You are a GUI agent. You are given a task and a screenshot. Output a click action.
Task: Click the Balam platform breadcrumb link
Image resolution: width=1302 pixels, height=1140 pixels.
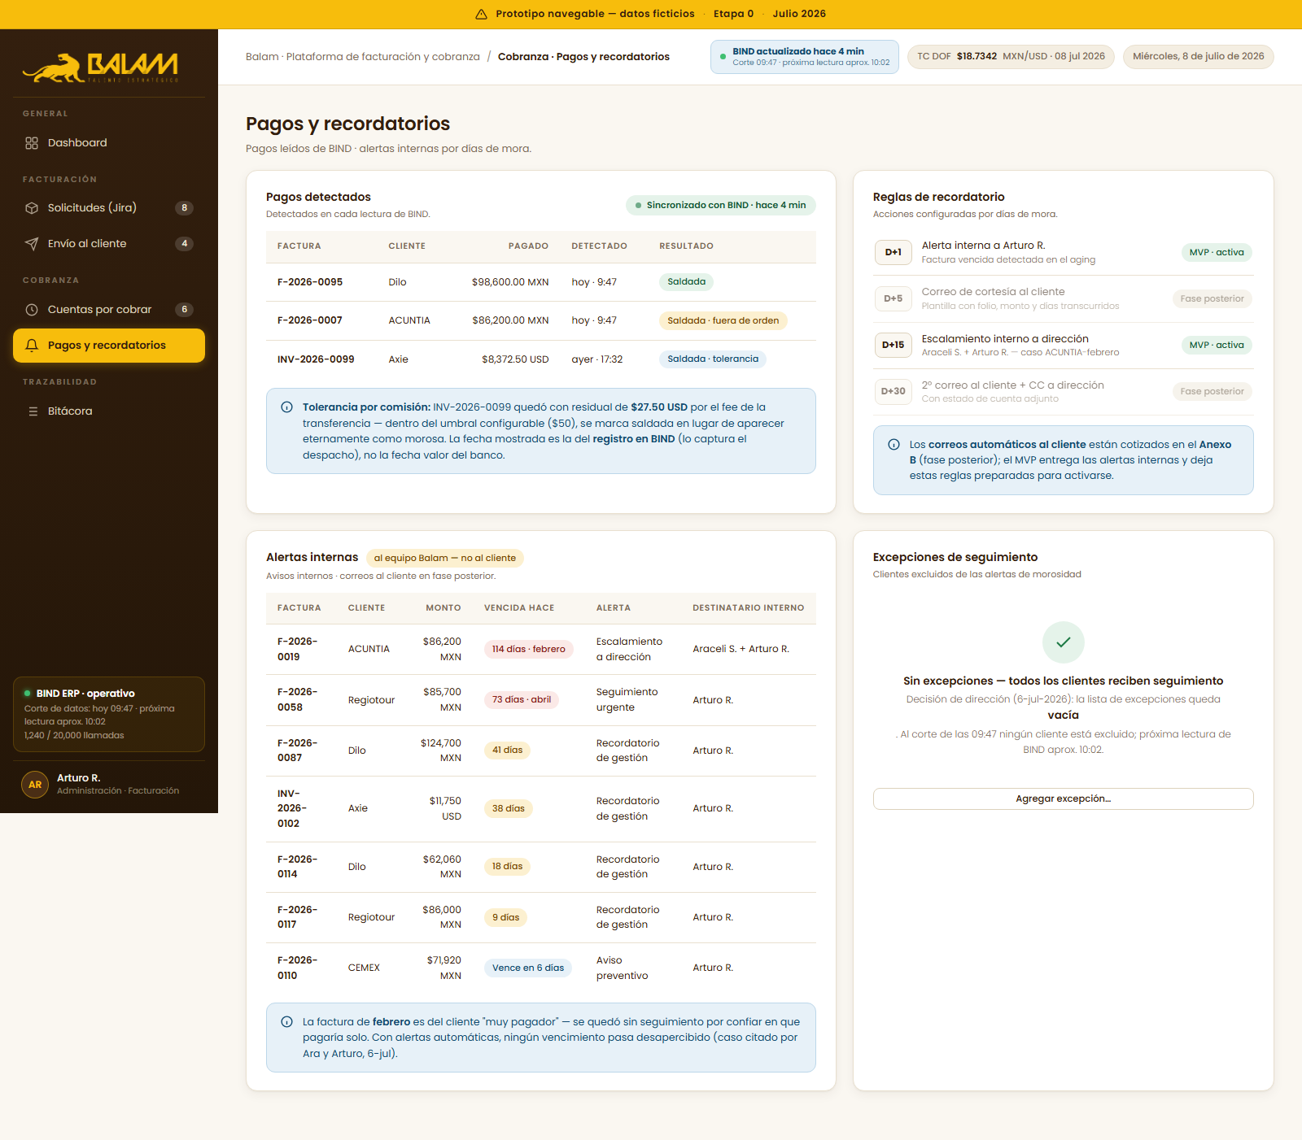tap(363, 57)
